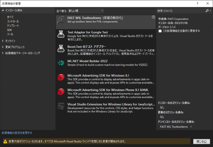This screenshot has height=147, width=213.
Task: Select Advertising SDK for Windows Phone 8.1 XAML title
Action: (x=108, y=90)
